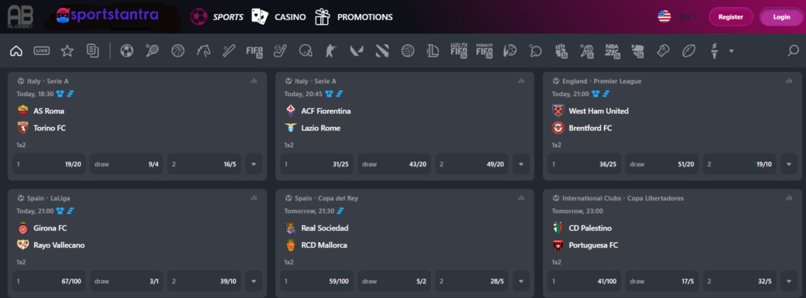The width and height of the screenshot is (806, 298).
Task: Bet on West Ham United at 36/25
Action: point(585,164)
